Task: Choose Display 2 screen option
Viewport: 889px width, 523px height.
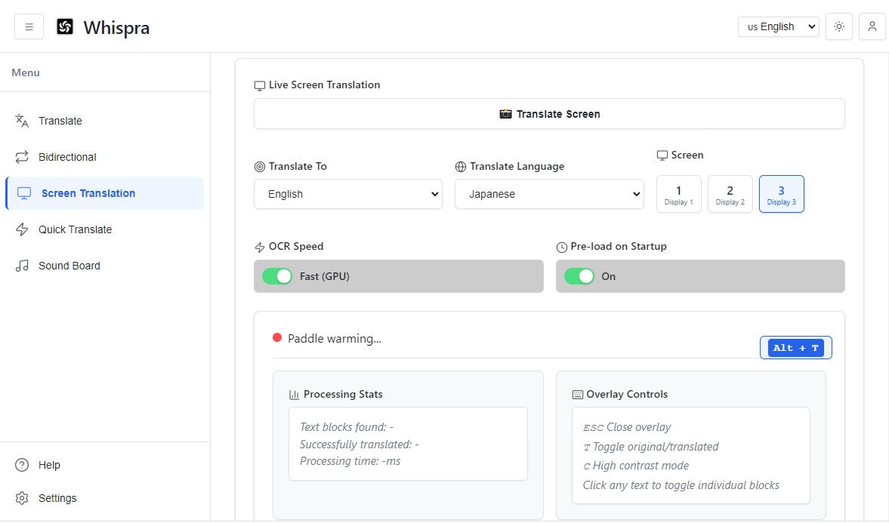Action: click(x=730, y=194)
